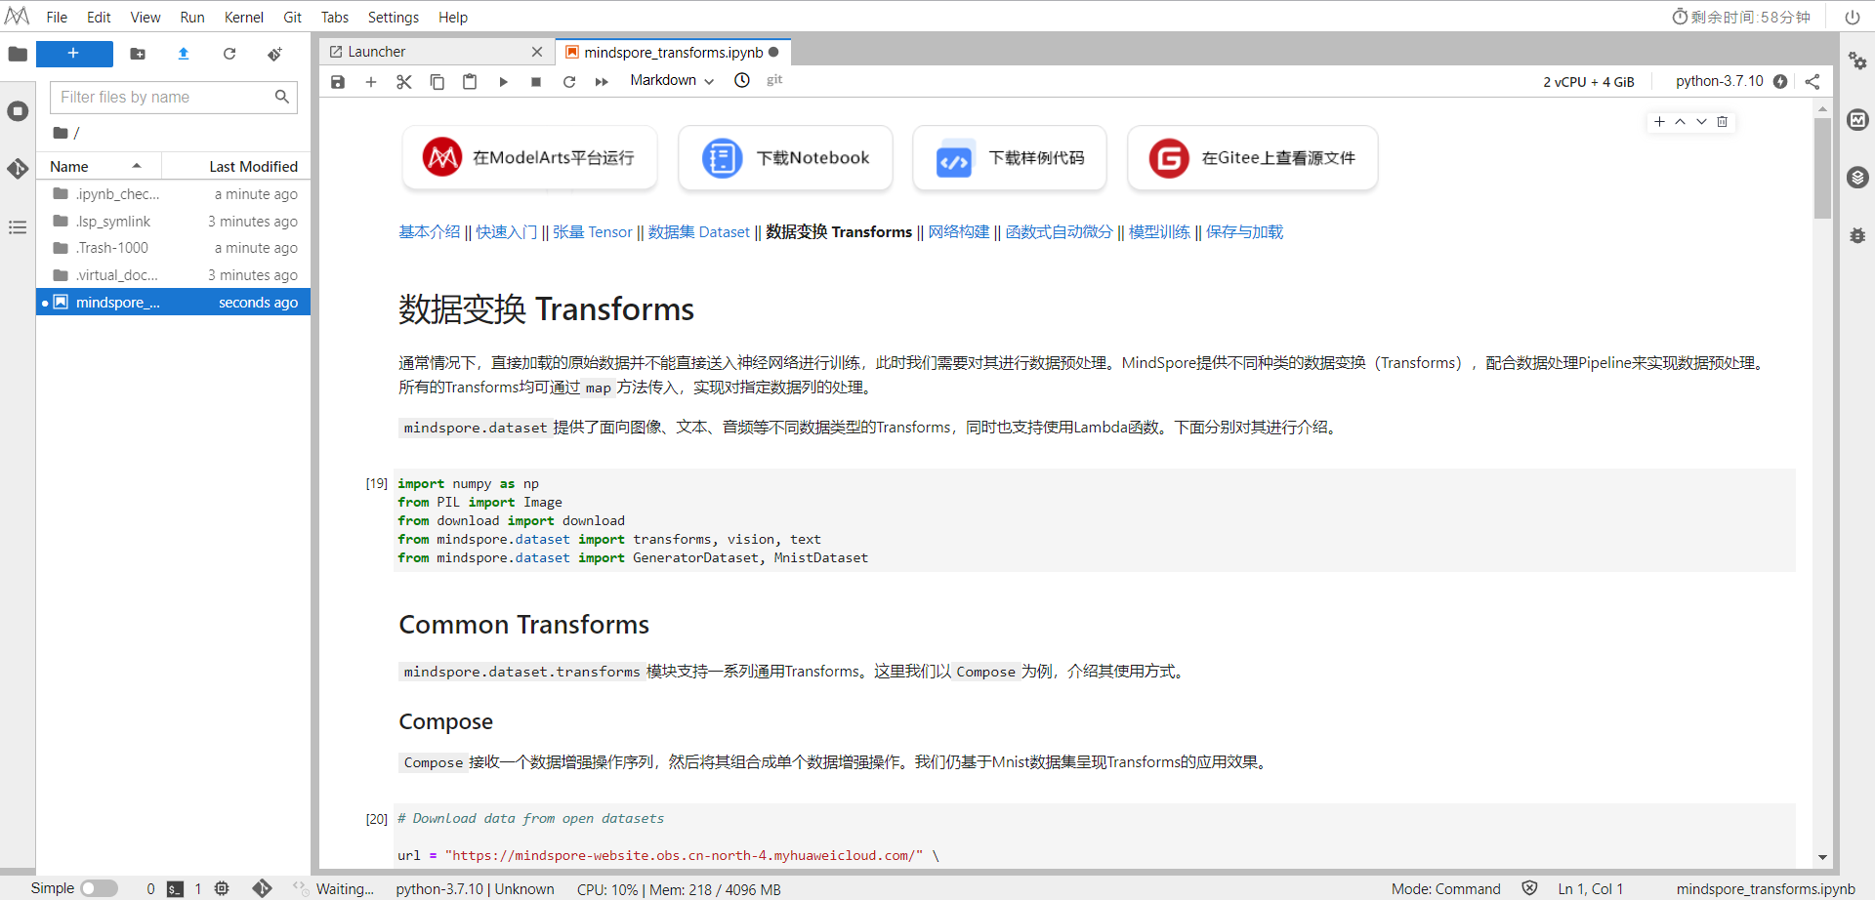Open the File Browser sidebar tab
The width and height of the screenshot is (1875, 900).
18,54
